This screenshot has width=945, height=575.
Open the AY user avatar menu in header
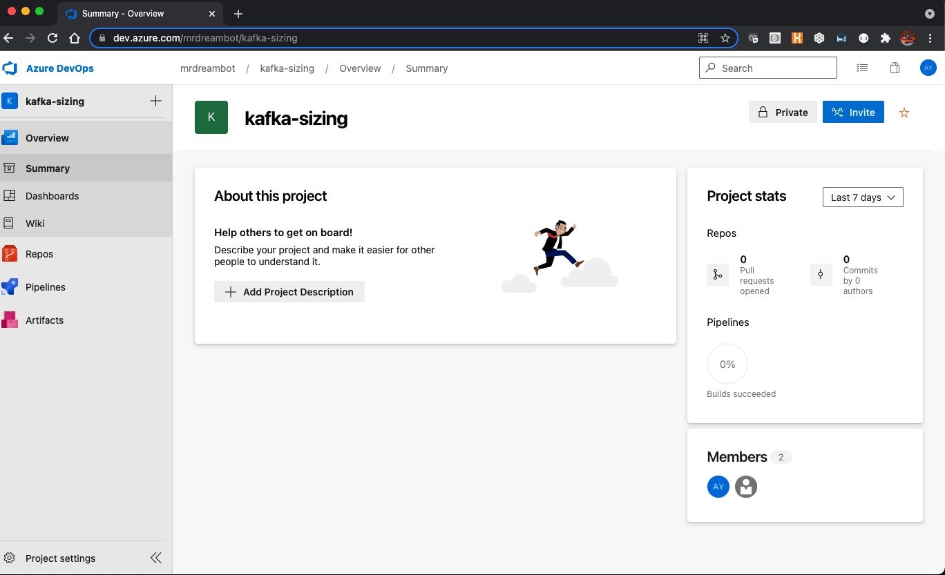click(928, 68)
